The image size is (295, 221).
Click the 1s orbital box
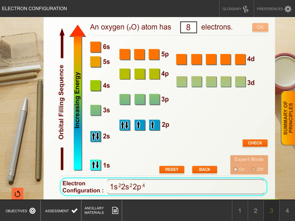96,165
